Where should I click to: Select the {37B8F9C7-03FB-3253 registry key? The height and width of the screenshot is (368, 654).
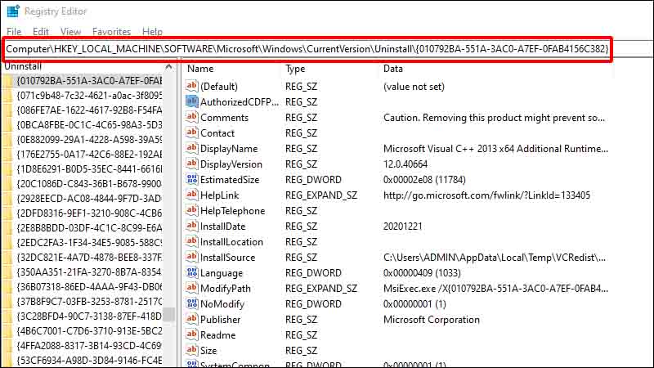tap(89, 301)
